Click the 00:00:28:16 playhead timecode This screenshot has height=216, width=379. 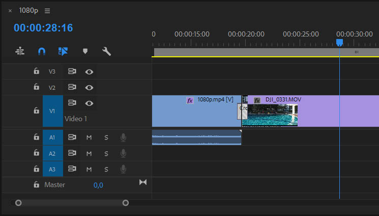pos(43,28)
